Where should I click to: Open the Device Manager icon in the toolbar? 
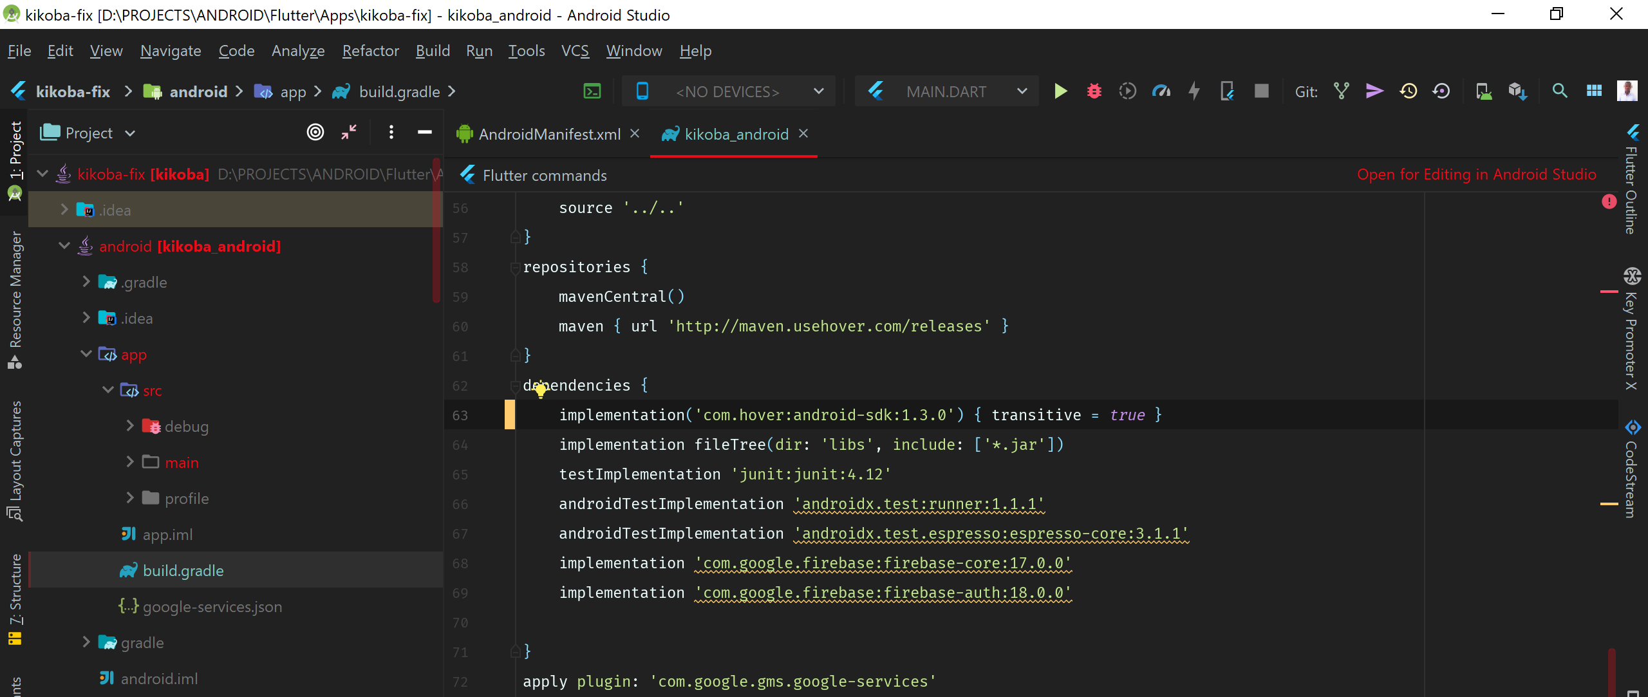[x=1484, y=91]
